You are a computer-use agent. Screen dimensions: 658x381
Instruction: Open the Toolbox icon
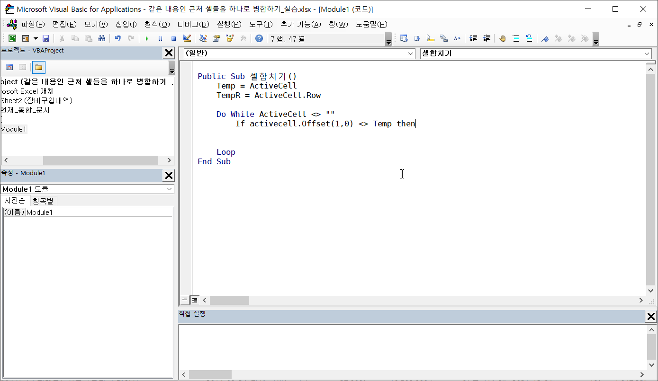(243, 38)
